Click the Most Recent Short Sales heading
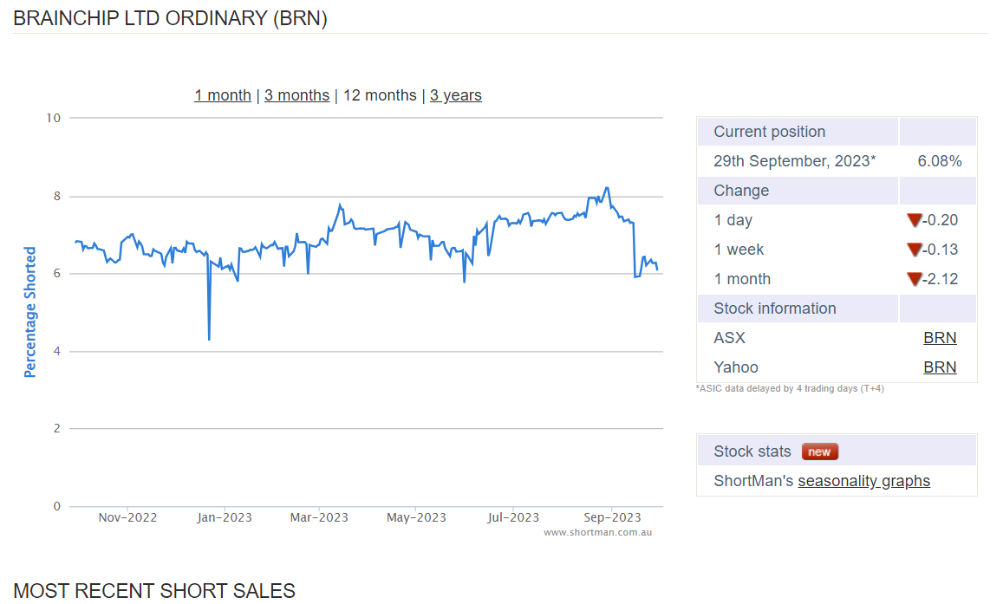Viewport: 1003px width, 604px height. [x=154, y=591]
